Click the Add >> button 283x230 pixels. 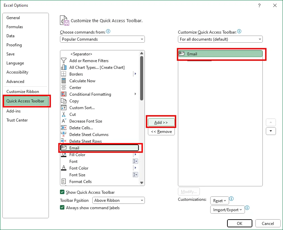point(161,122)
